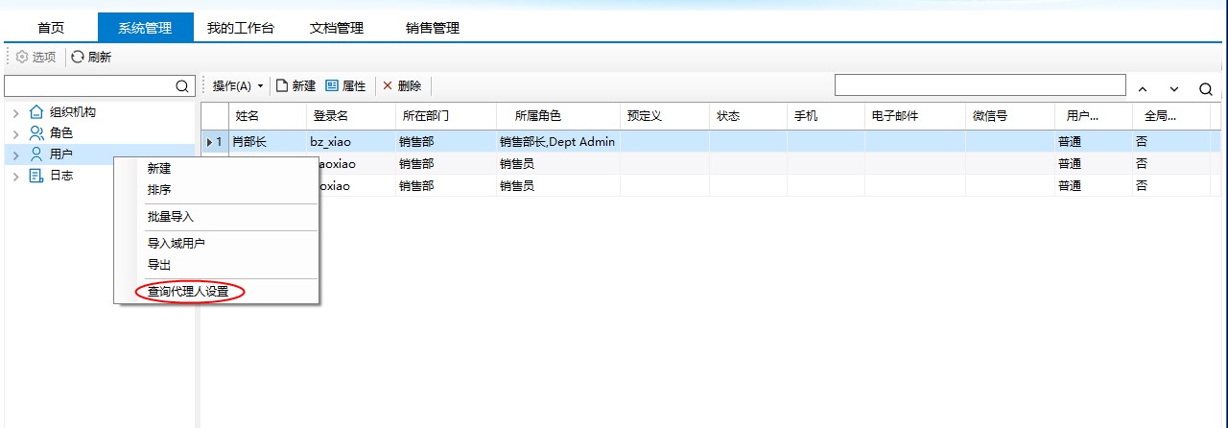
Task: Select 导入域用户 from the context menu
Action: pyautogui.click(x=176, y=244)
